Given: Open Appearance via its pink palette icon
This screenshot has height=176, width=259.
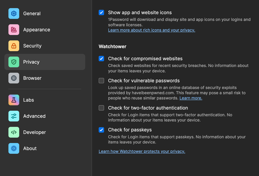Looking at the screenshot, I should [14, 30].
